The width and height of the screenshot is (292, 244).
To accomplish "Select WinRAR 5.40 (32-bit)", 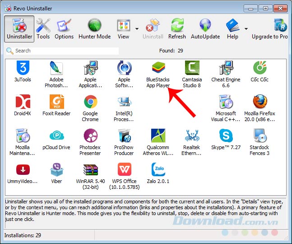I will pyautogui.click(x=91, y=176).
